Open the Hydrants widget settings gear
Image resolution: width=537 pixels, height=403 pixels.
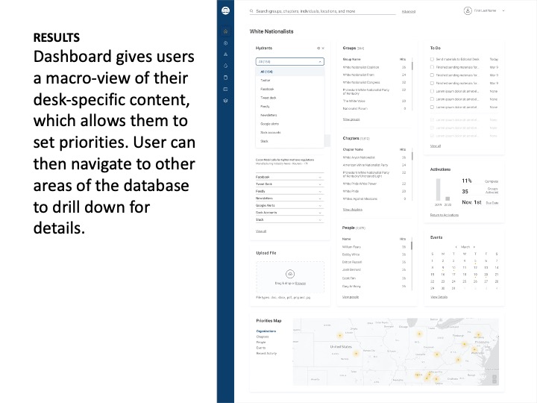point(318,49)
